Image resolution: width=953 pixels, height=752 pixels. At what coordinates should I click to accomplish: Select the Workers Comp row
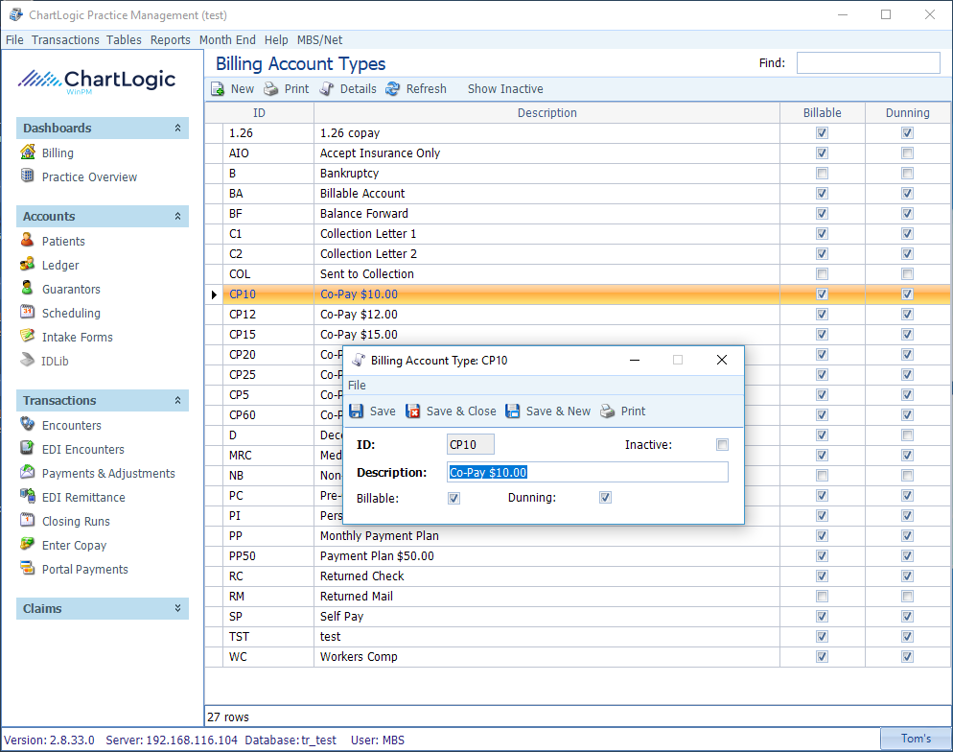[577, 656]
